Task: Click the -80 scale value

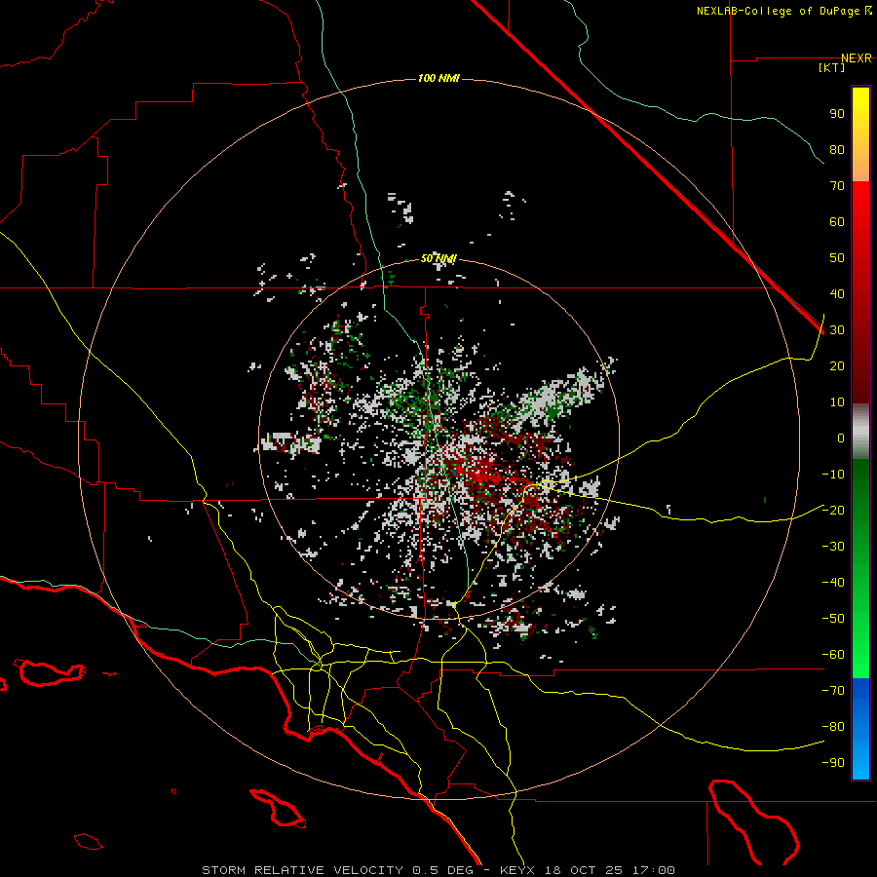Action: (833, 727)
